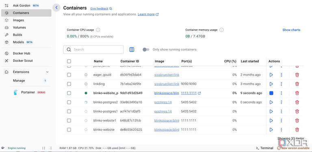The width and height of the screenshot is (312, 152).
Task: Open more actions for blinko-website
Action: click(281, 130)
